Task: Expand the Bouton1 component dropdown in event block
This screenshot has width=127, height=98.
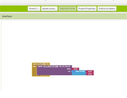Action: 42,64
